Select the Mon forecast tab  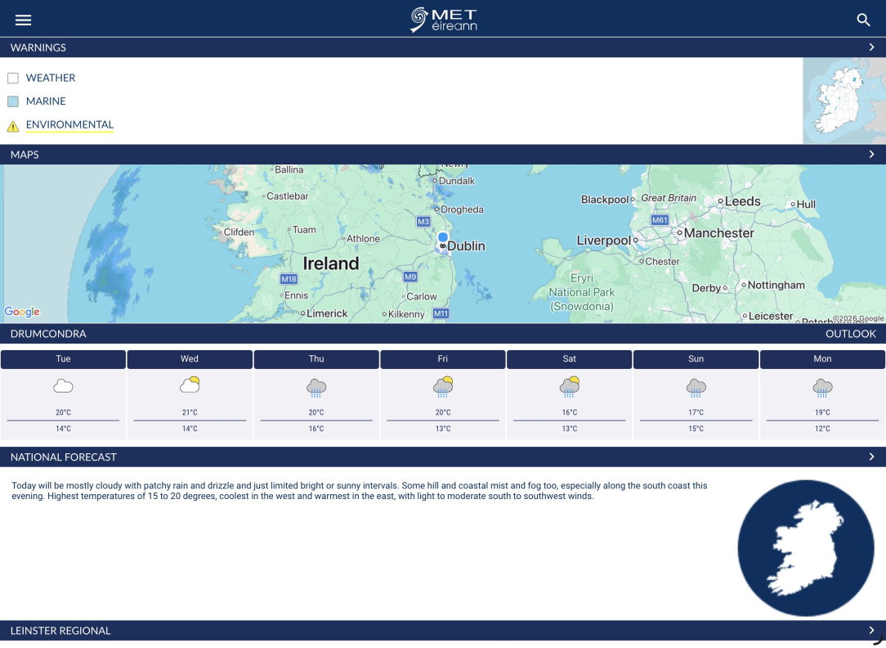(823, 359)
